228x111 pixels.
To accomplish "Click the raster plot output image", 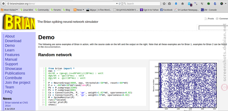I will tap(184, 86).
